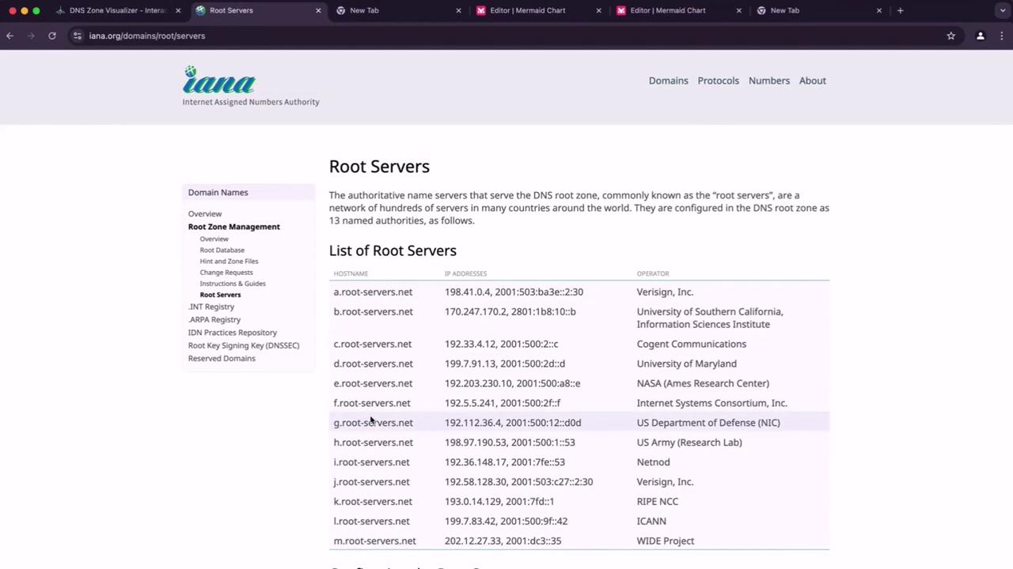The image size is (1013, 569).
Task: Open the Change Requests sidebar link
Action: tap(226, 272)
